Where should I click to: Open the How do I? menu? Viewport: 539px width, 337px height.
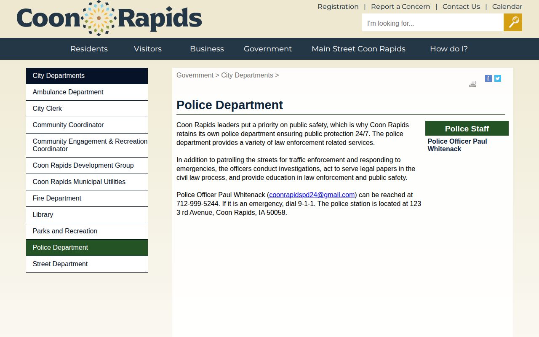click(x=449, y=49)
